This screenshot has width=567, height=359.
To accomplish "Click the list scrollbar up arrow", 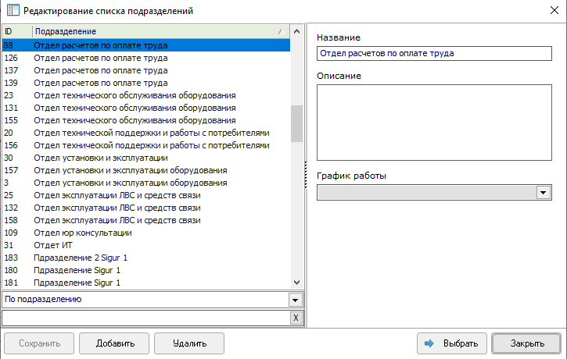I will click(296, 32).
